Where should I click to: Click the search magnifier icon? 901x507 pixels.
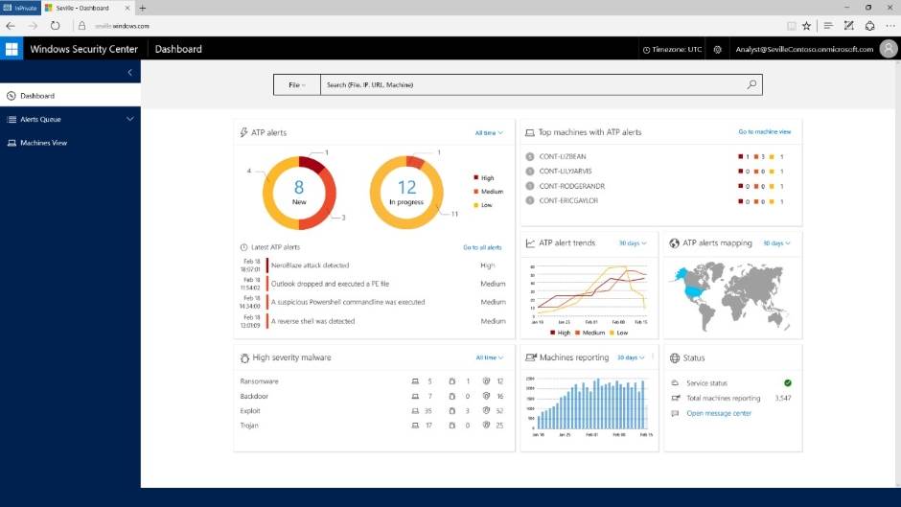click(751, 84)
